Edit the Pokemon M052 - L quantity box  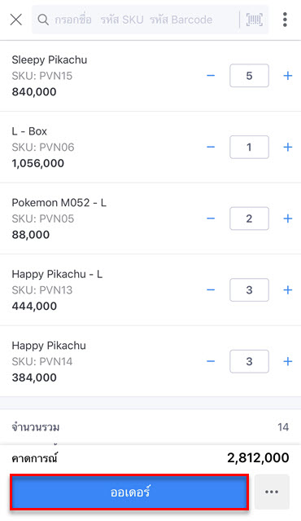tap(249, 219)
